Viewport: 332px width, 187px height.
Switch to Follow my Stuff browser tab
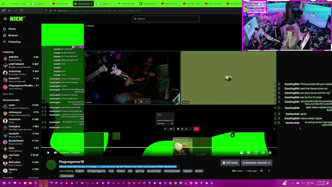pyautogui.click(x=126, y=4)
